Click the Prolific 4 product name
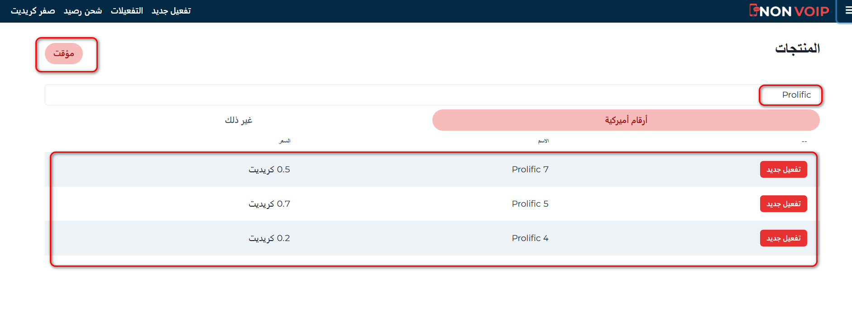Image resolution: width=852 pixels, height=317 pixels. [530, 238]
